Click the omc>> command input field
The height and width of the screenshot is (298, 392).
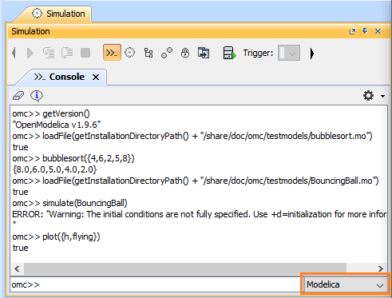click(x=156, y=284)
